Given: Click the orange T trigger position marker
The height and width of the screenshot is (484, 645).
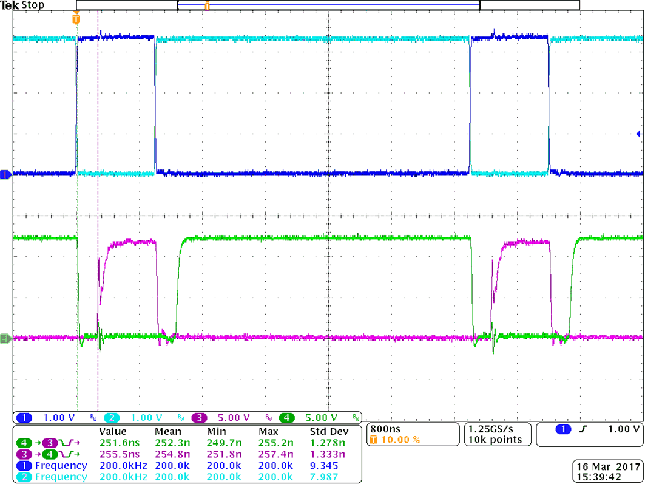Looking at the screenshot, I should point(76,19).
